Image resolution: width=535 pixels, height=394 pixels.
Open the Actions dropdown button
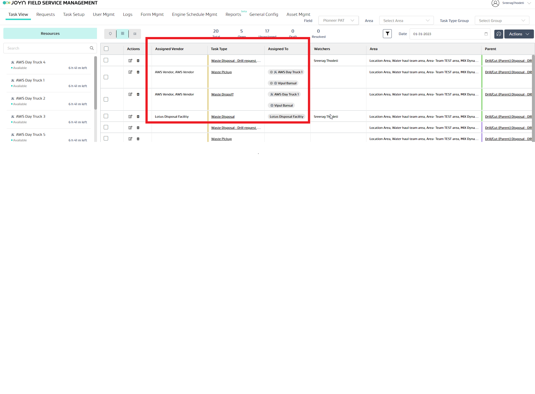pyautogui.click(x=519, y=34)
